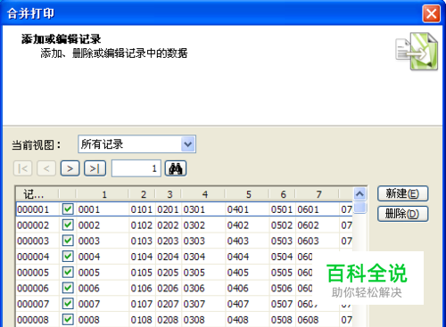Go to first record arrow button
This screenshot has height=327, width=446.
(x=23, y=168)
